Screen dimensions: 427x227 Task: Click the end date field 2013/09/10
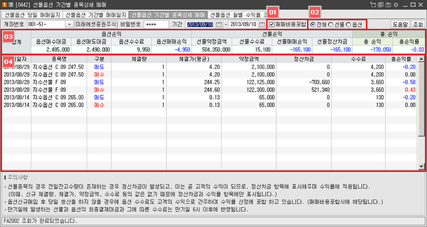pos(243,24)
